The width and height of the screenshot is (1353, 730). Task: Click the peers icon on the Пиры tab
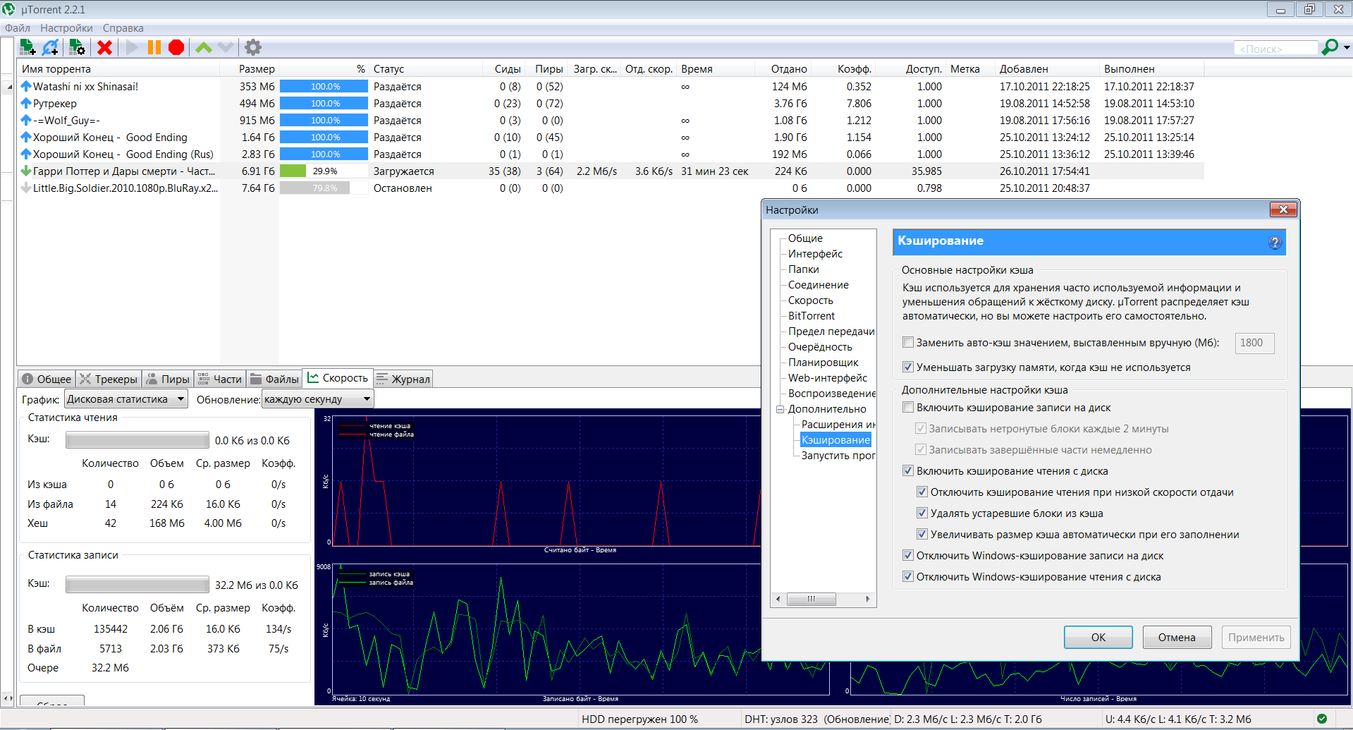pyautogui.click(x=152, y=379)
